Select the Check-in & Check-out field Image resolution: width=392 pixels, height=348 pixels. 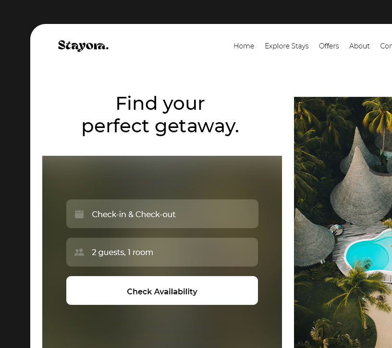pos(162,214)
